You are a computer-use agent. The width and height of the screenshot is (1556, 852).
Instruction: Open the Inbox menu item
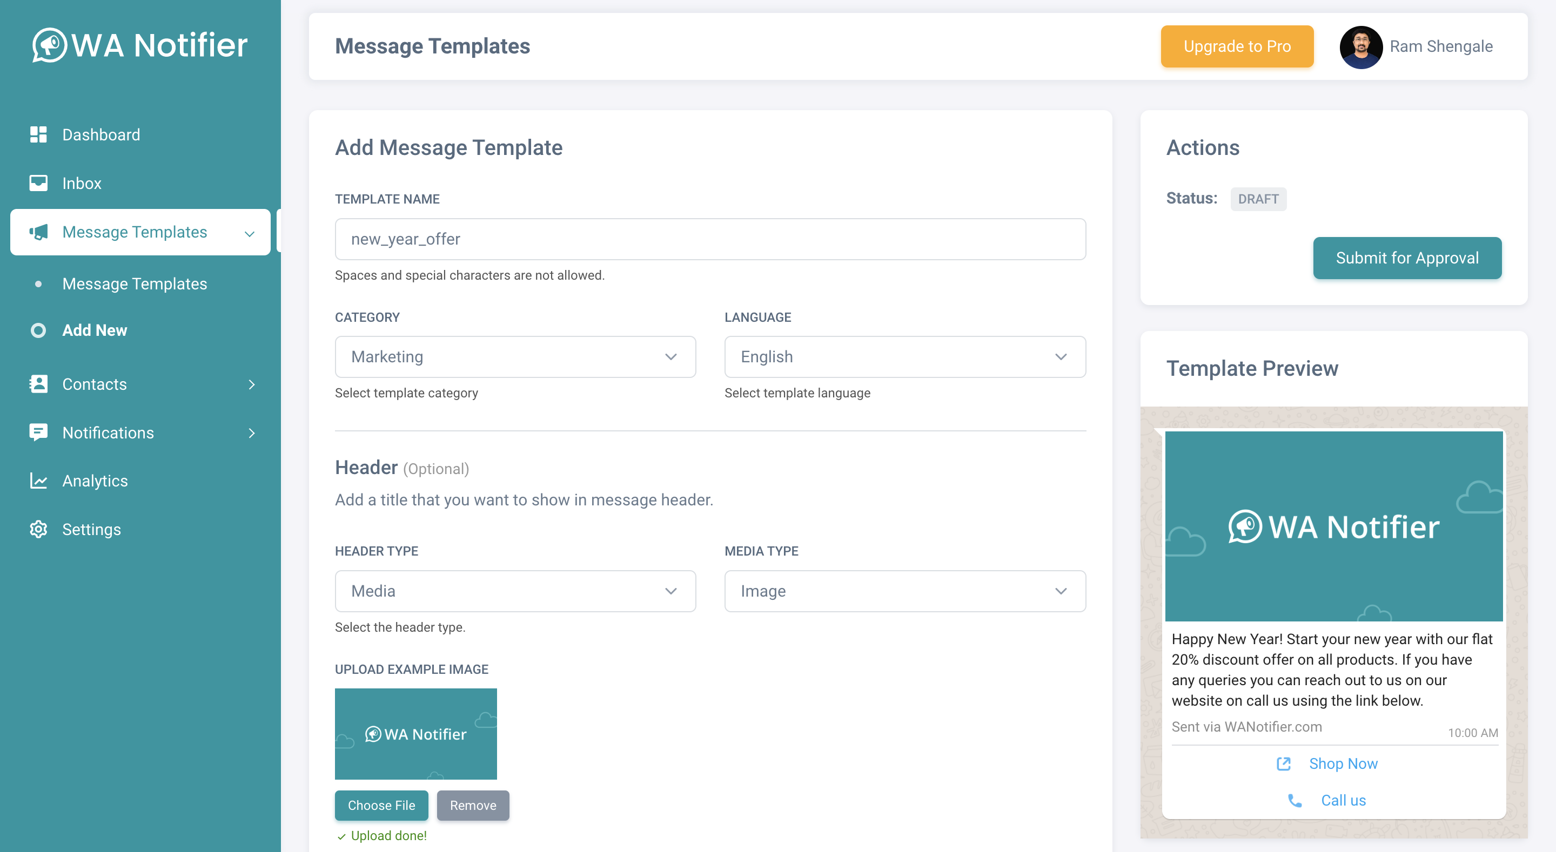point(140,183)
